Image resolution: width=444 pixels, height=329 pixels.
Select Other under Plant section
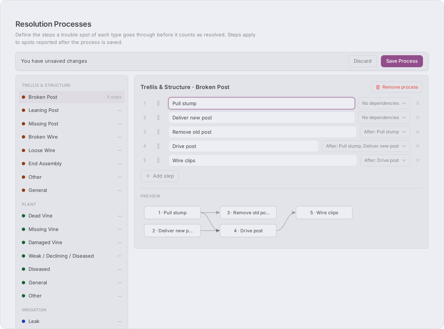point(72,296)
